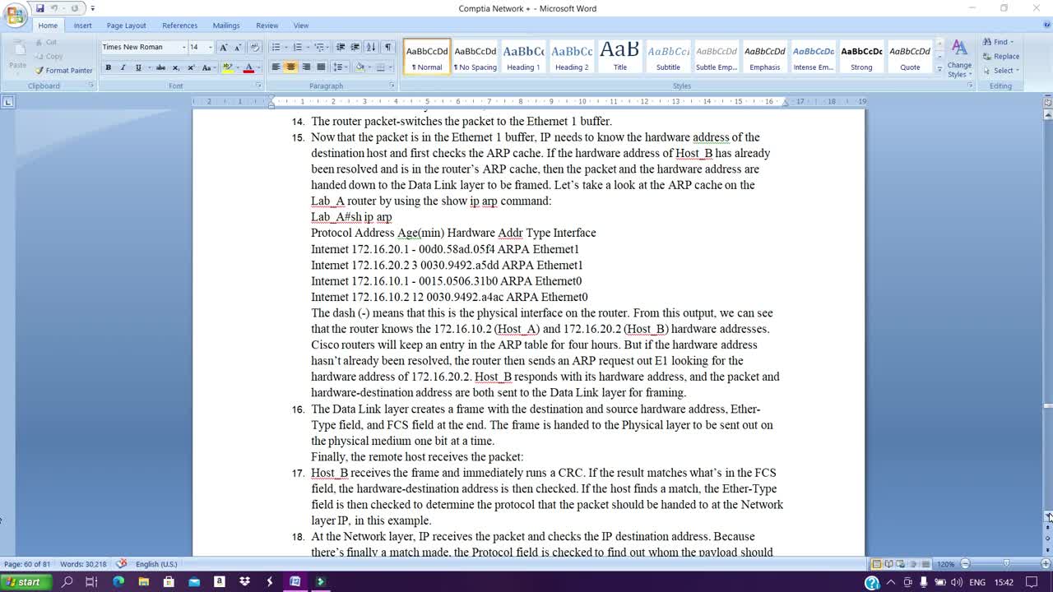This screenshot has width=1053, height=592.
Task: Sort the selected paragraphs
Action: click(371, 48)
